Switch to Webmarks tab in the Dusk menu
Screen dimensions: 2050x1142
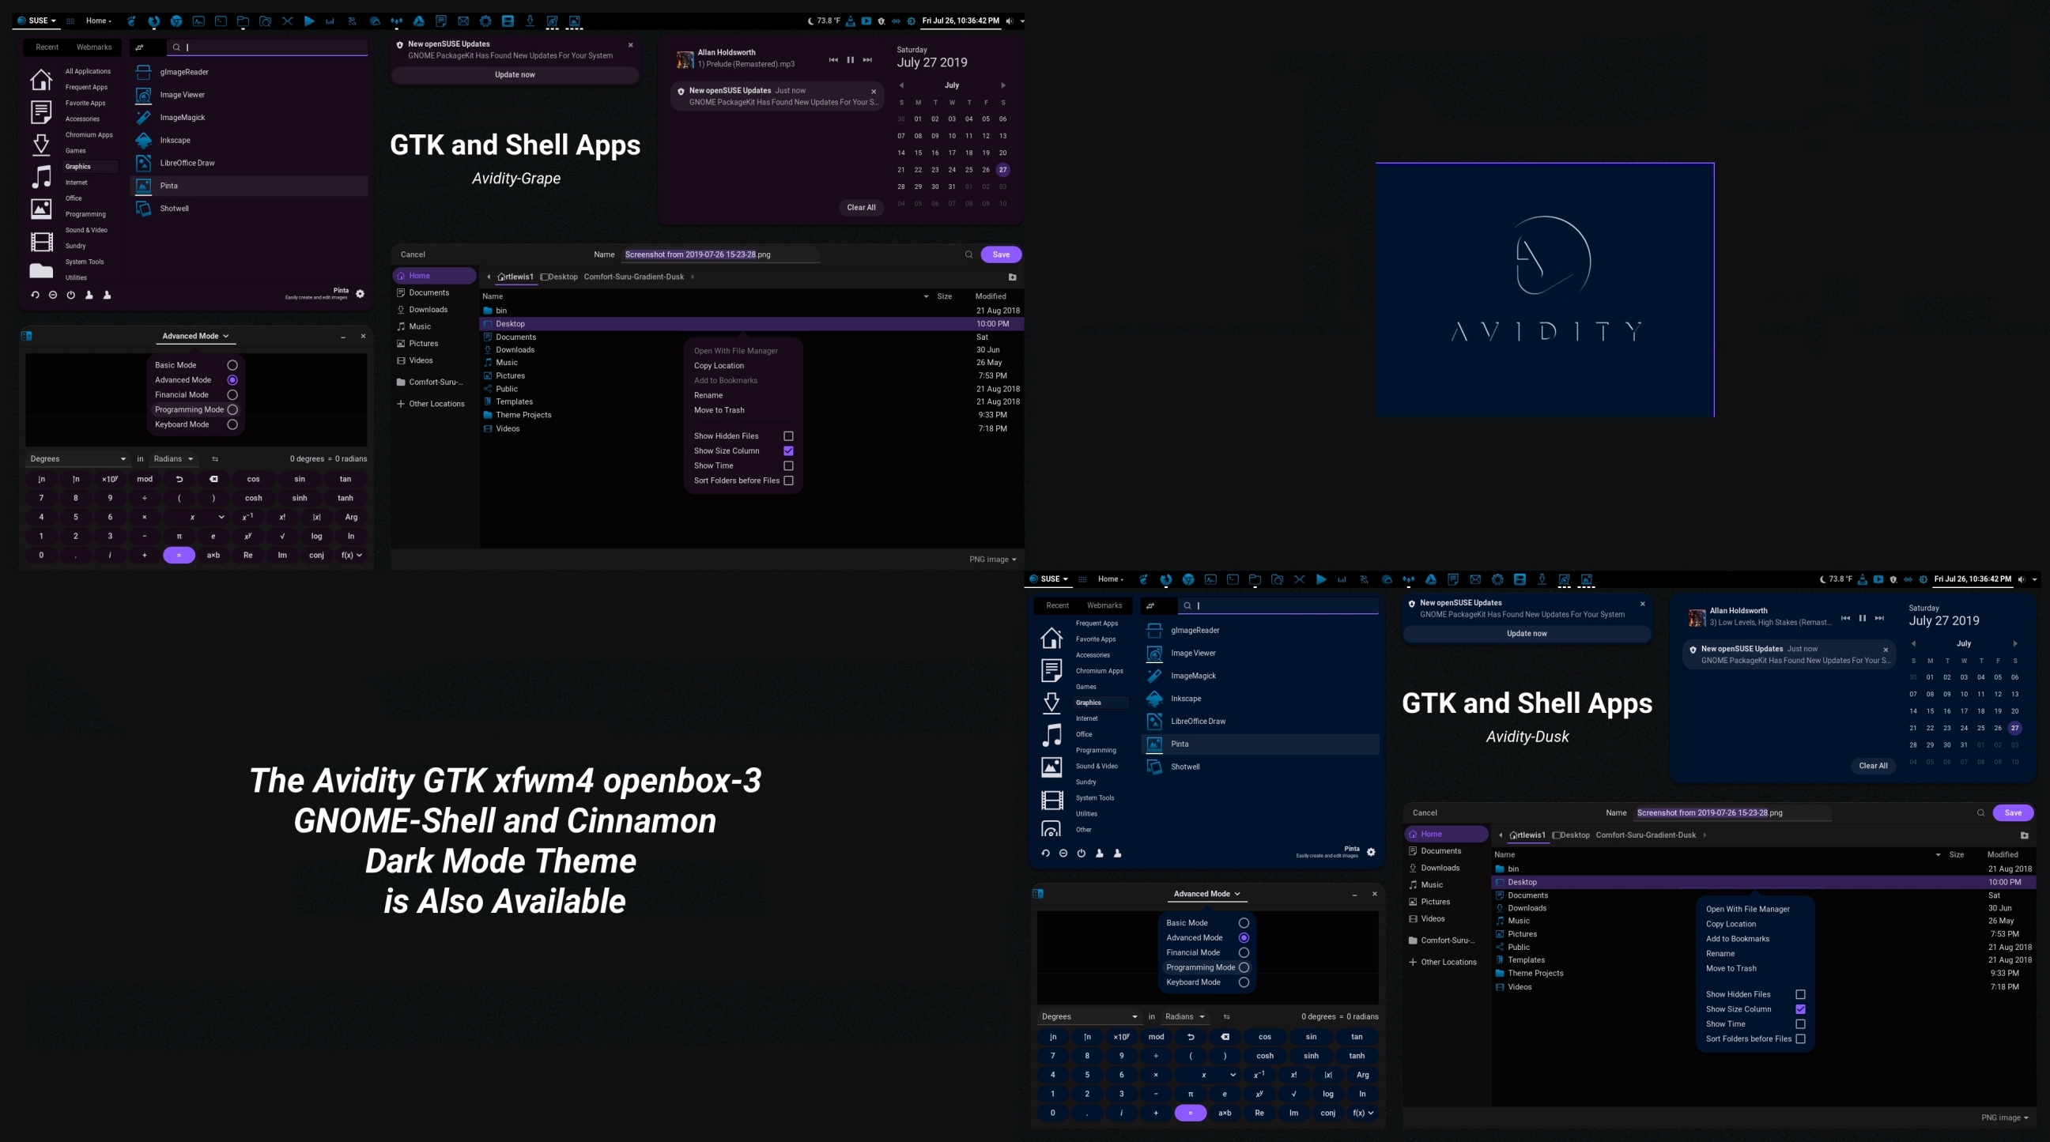(1104, 605)
